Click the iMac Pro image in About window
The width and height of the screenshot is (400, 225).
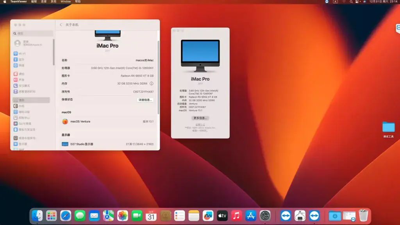click(200, 56)
